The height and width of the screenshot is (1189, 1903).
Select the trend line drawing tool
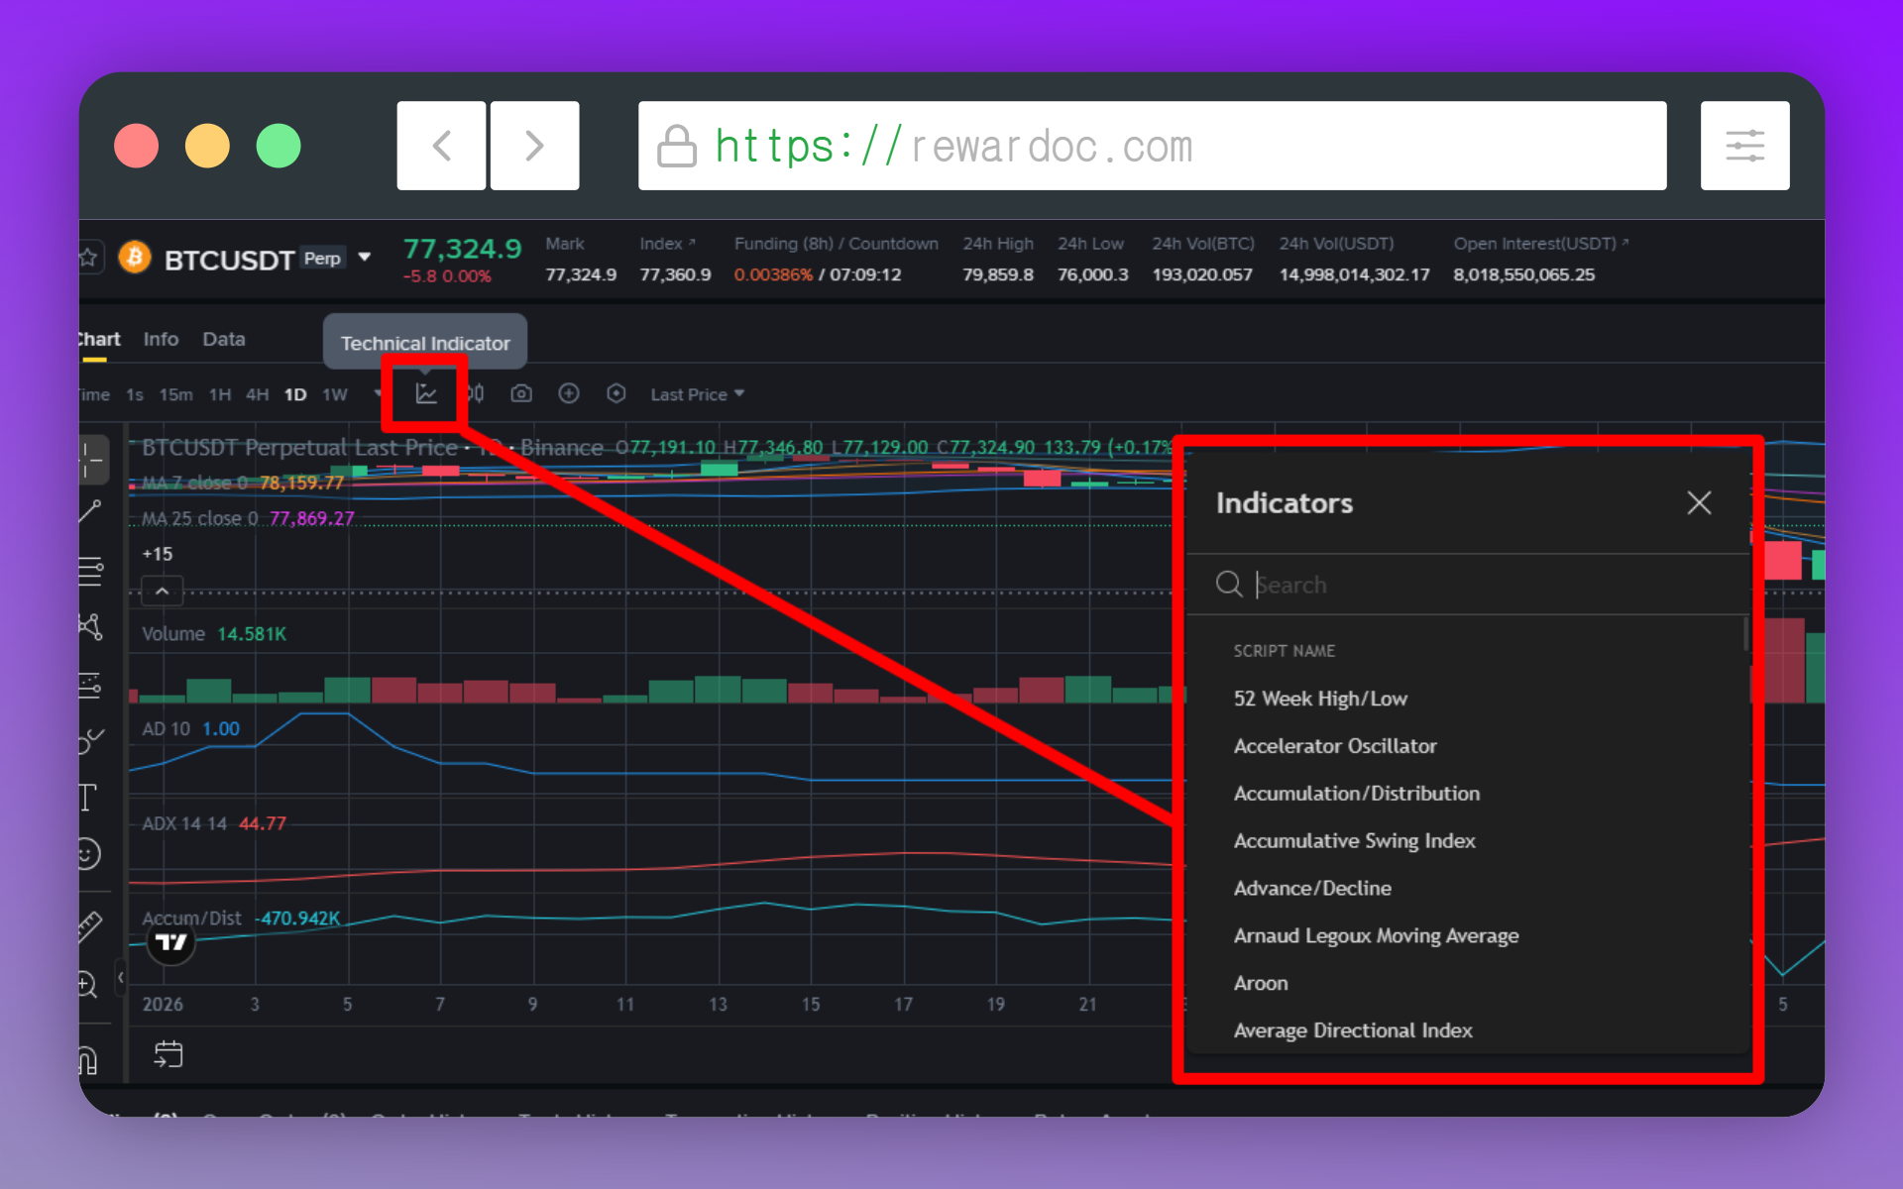coord(90,512)
